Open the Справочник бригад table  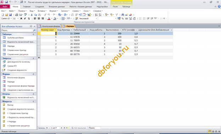17,50
